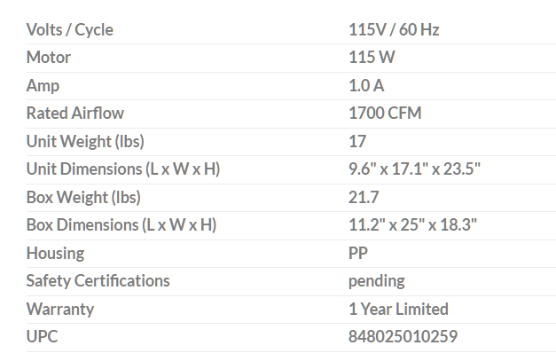Select the 1700 CFM airflow value
Screen dimensions: 556x361
[386, 114]
